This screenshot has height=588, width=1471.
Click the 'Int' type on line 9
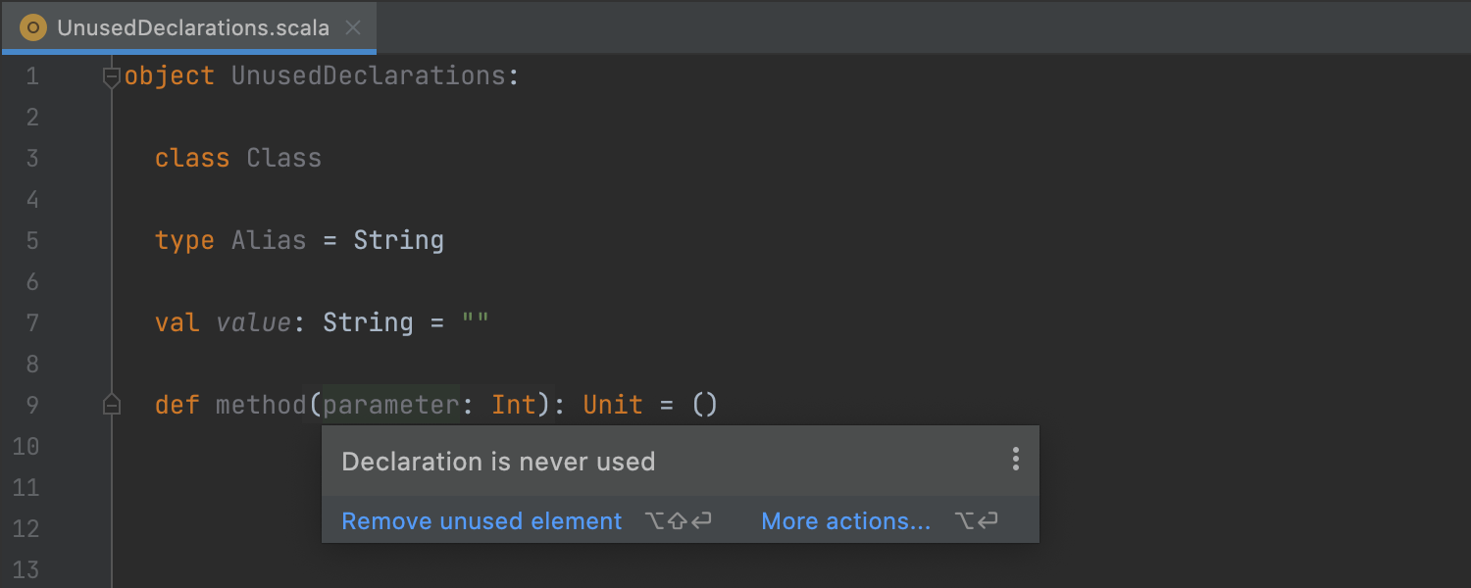point(514,405)
